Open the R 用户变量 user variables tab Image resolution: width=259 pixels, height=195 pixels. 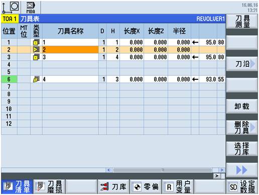point(178,187)
